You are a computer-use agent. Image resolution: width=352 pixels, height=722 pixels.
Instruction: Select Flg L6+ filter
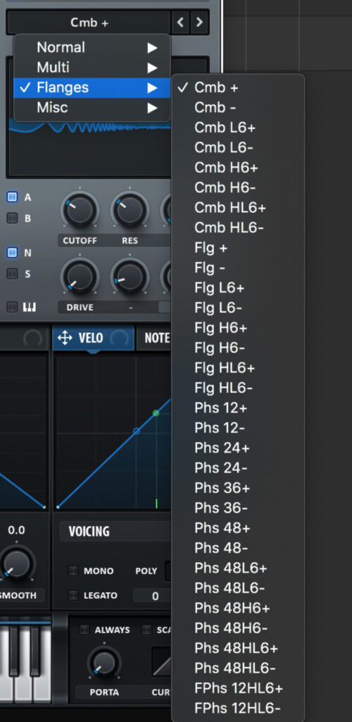pyautogui.click(x=237, y=288)
